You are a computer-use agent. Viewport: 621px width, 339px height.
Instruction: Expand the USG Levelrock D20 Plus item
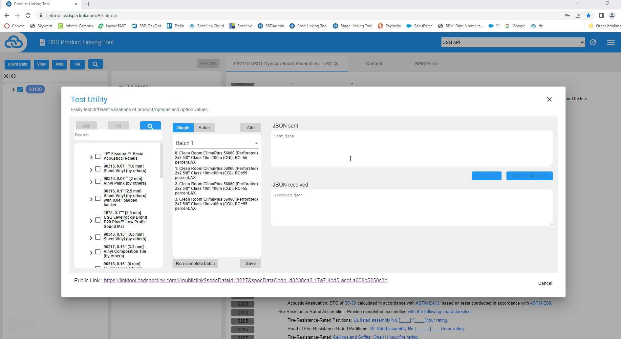[x=91, y=221]
